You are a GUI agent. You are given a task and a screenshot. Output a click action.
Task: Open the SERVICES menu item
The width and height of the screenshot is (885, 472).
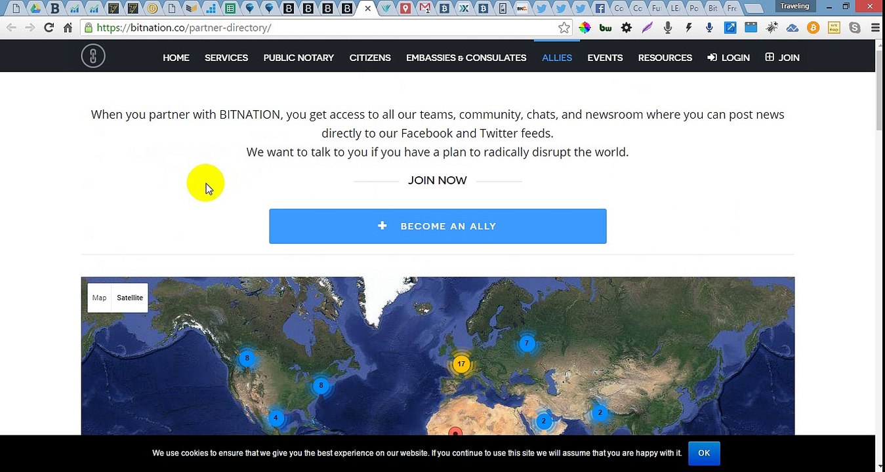coord(226,58)
